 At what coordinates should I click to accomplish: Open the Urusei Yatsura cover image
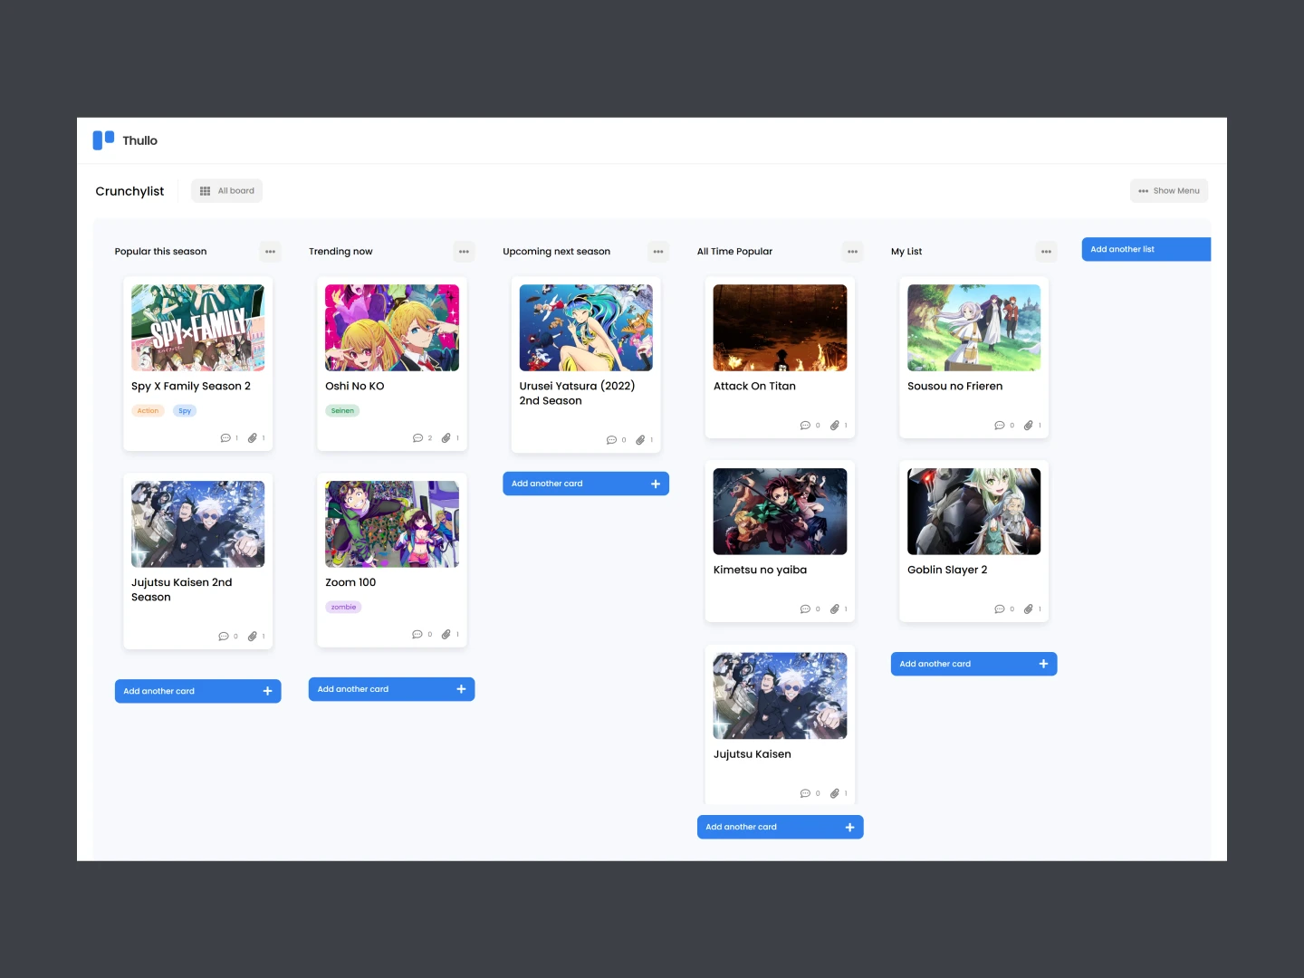point(586,328)
